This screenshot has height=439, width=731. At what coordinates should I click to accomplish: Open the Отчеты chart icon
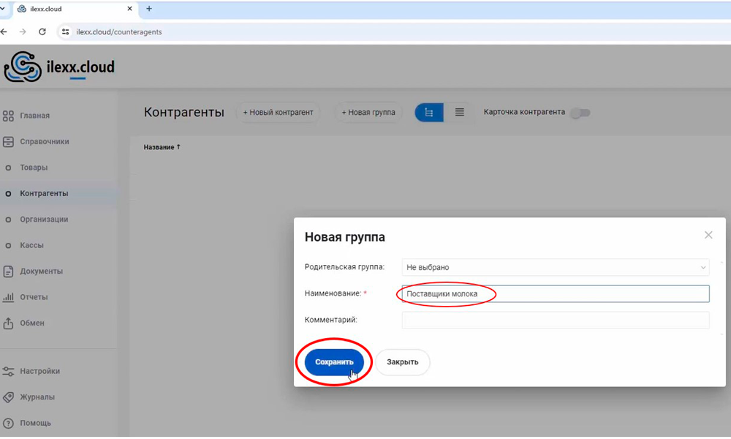pyautogui.click(x=9, y=297)
